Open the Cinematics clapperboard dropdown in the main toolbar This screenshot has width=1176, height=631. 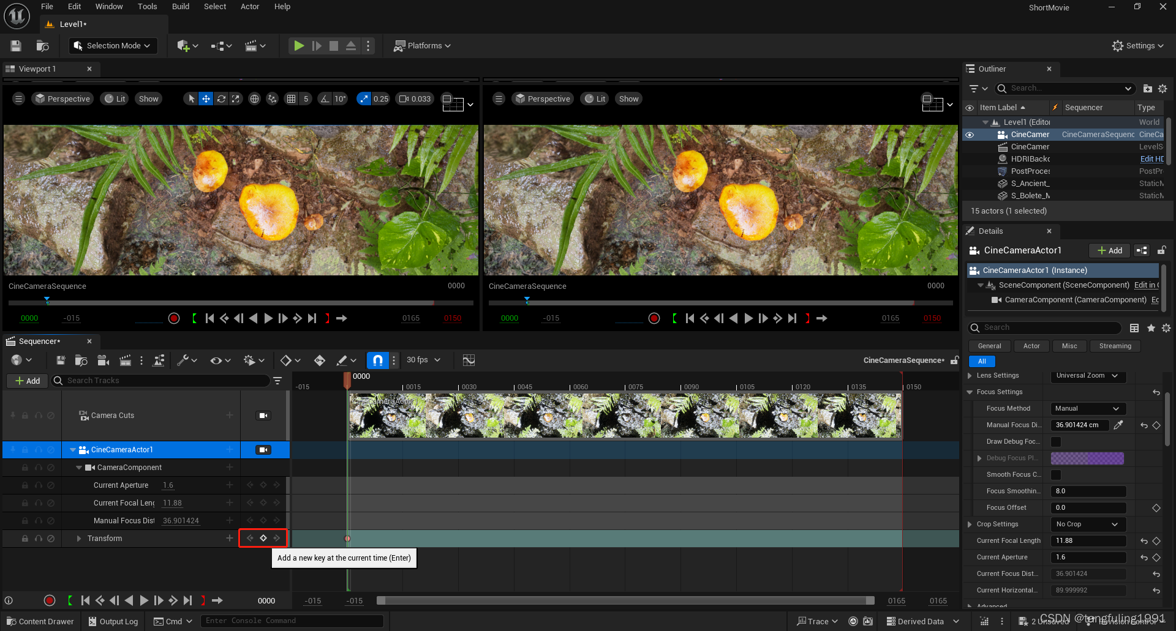255,46
